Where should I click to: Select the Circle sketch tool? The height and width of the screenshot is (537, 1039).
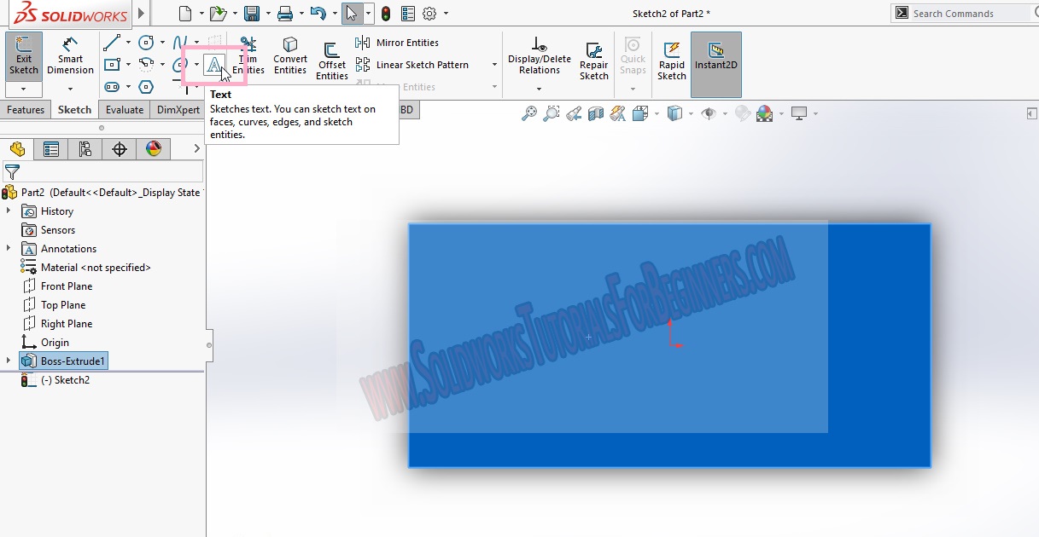[x=146, y=42]
